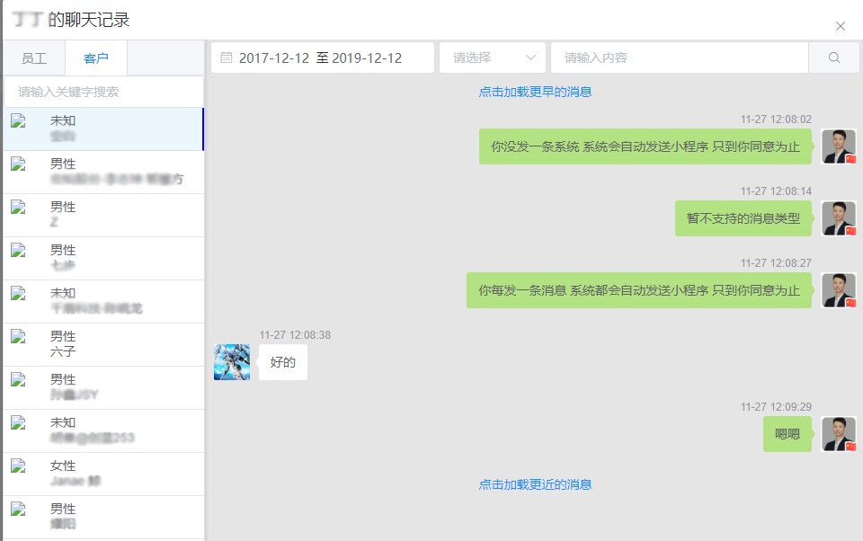Click the customer's robot avatar thumbnail
The image size is (863, 541).
coord(232,362)
